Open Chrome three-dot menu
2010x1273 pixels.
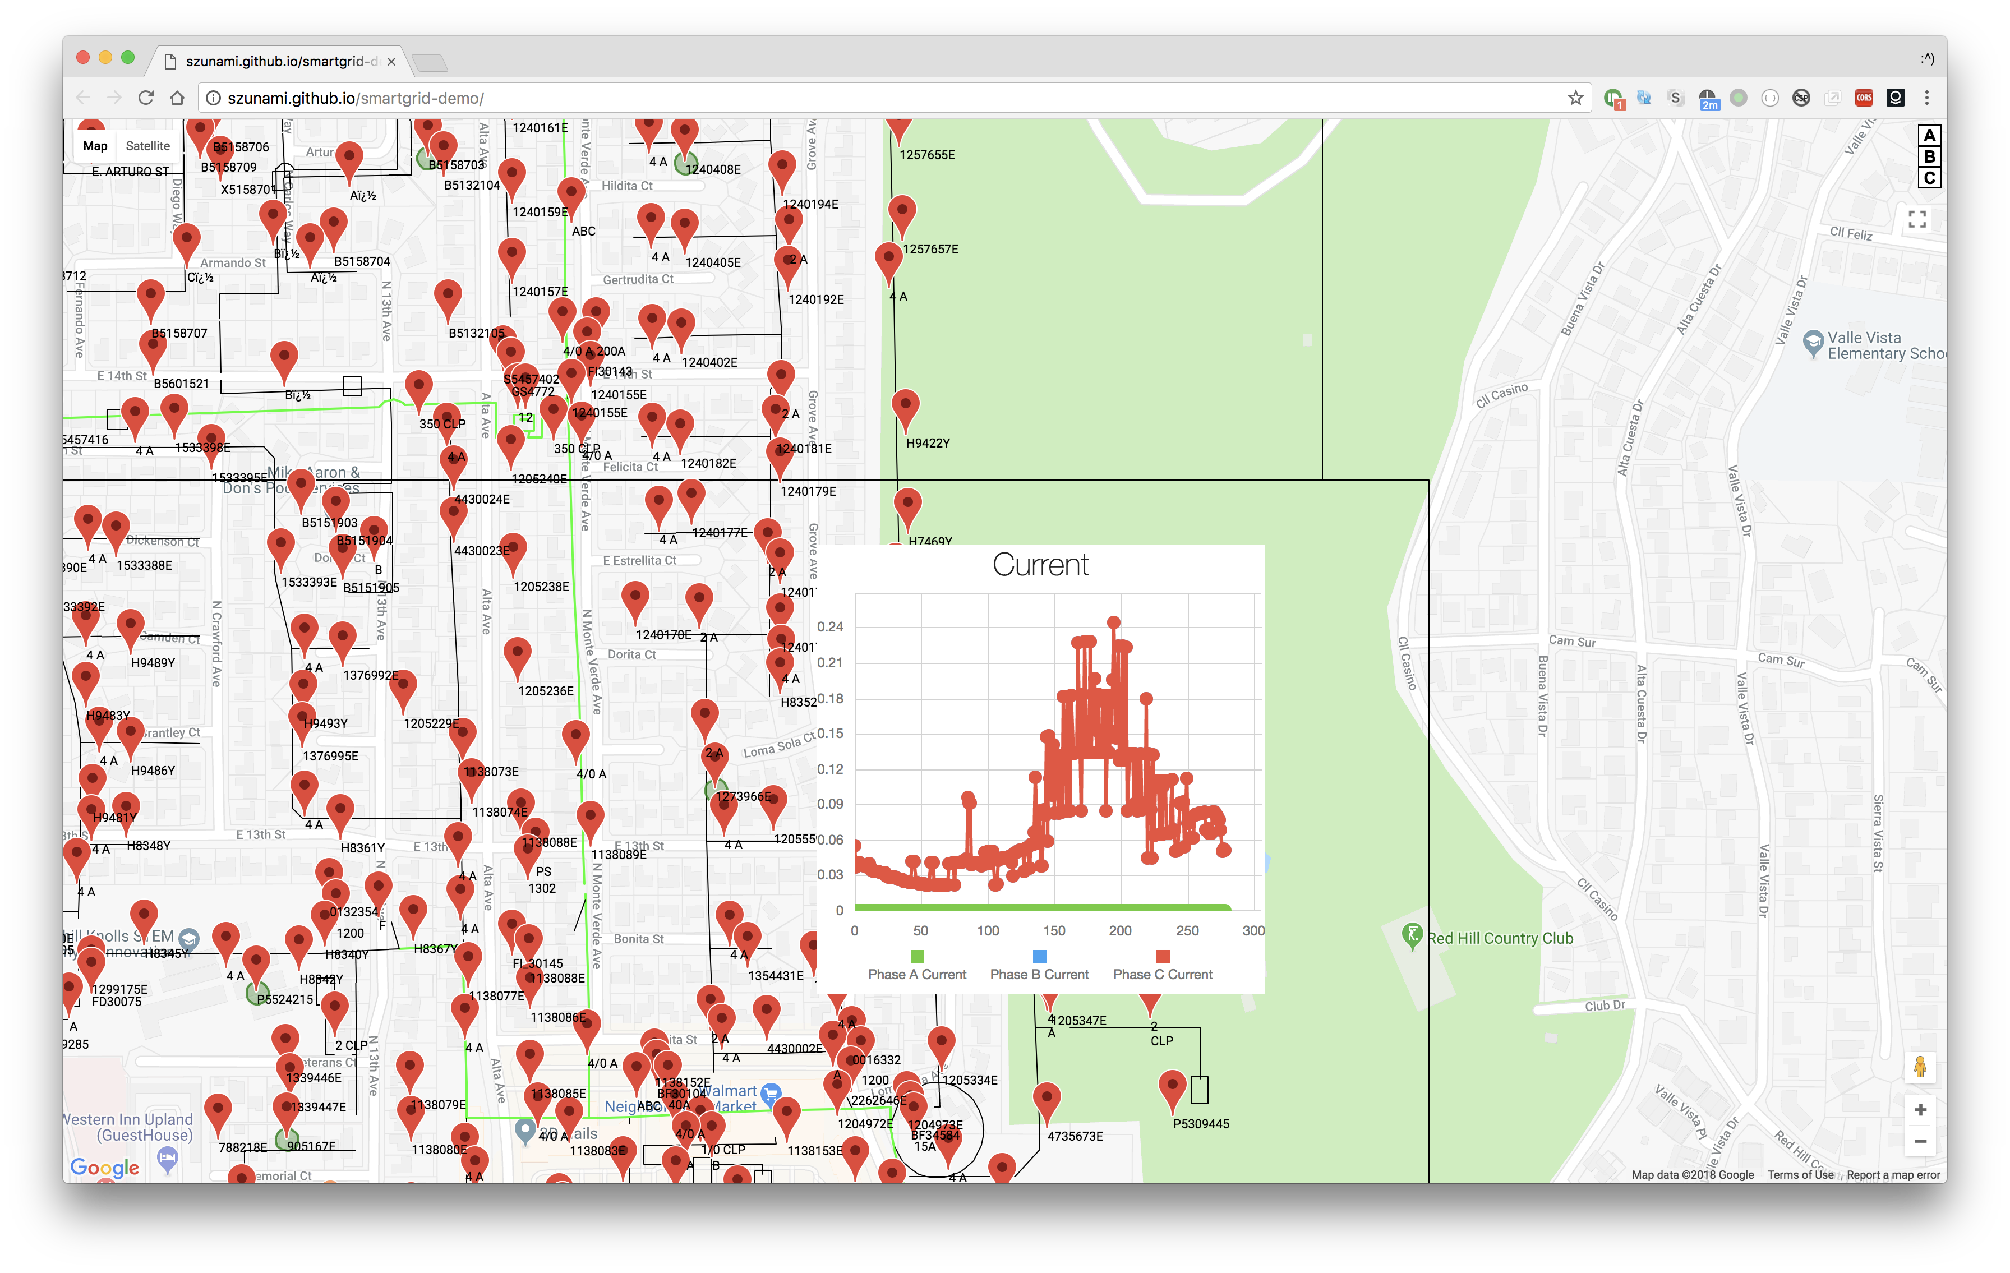click(1926, 98)
